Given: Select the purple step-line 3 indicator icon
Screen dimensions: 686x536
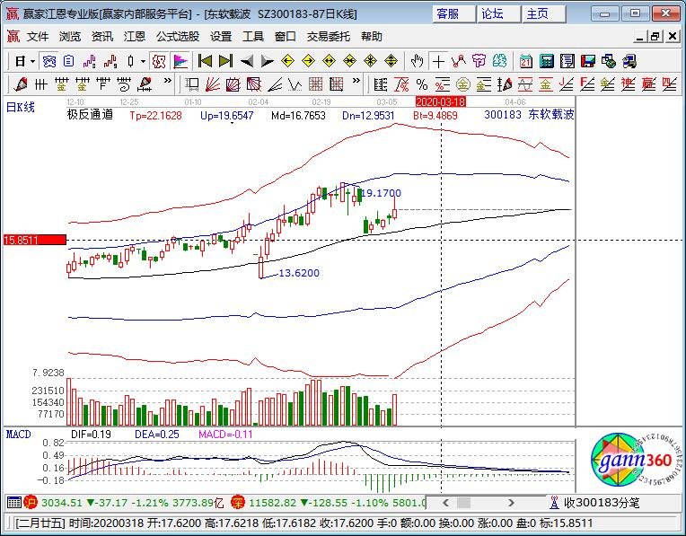Looking at the screenshot, I should [89, 61].
